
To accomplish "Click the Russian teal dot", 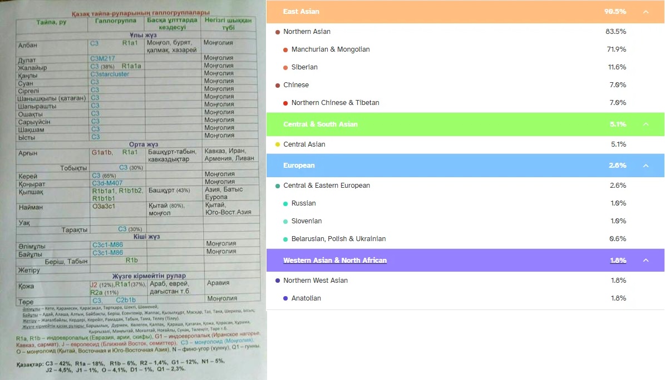I will pos(285,203).
